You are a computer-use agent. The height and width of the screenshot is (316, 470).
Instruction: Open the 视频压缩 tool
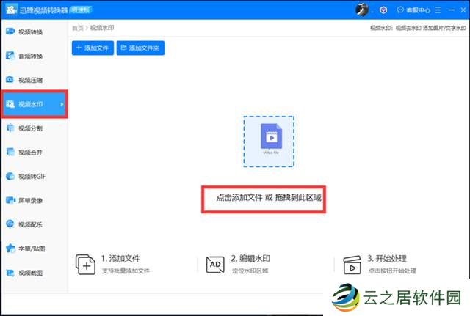tap(29, 80)
